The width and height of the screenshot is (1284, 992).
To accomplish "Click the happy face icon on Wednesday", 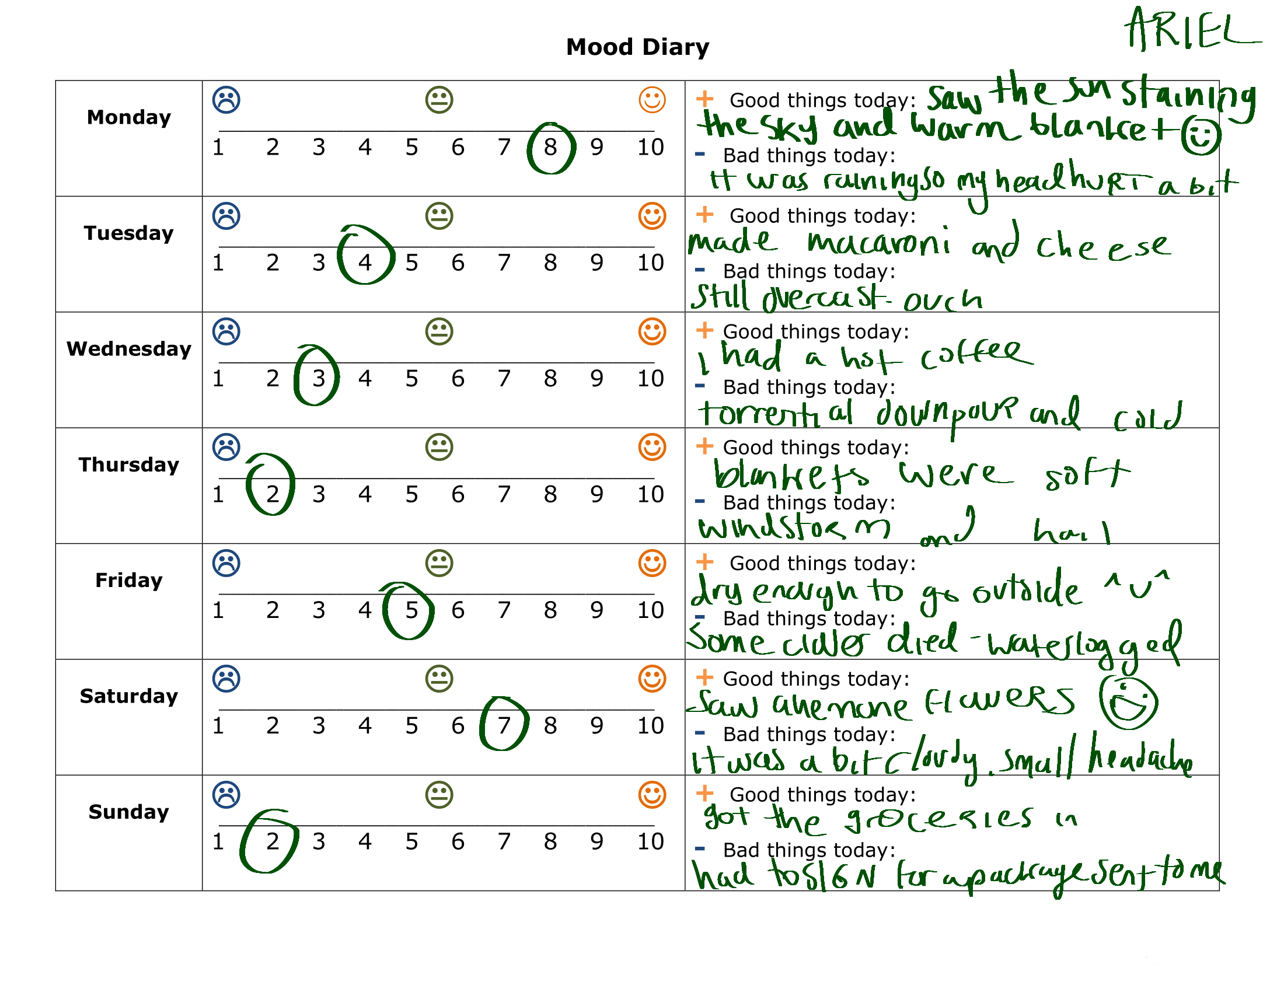I will pos(648,328).
